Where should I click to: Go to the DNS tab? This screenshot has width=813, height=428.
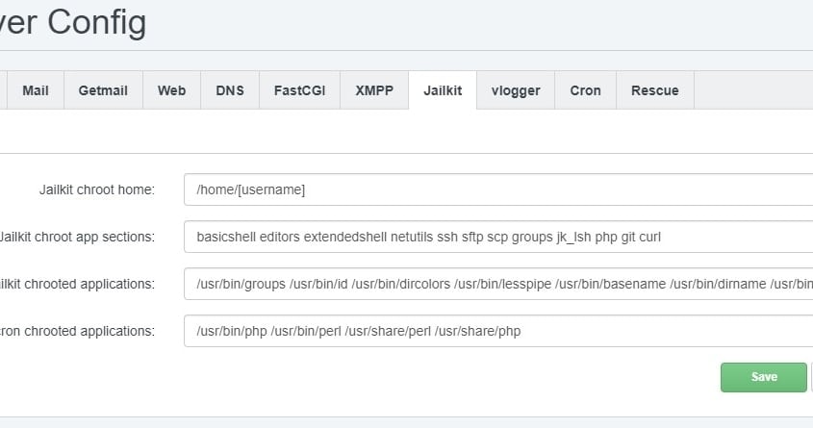tap(230, 90)
